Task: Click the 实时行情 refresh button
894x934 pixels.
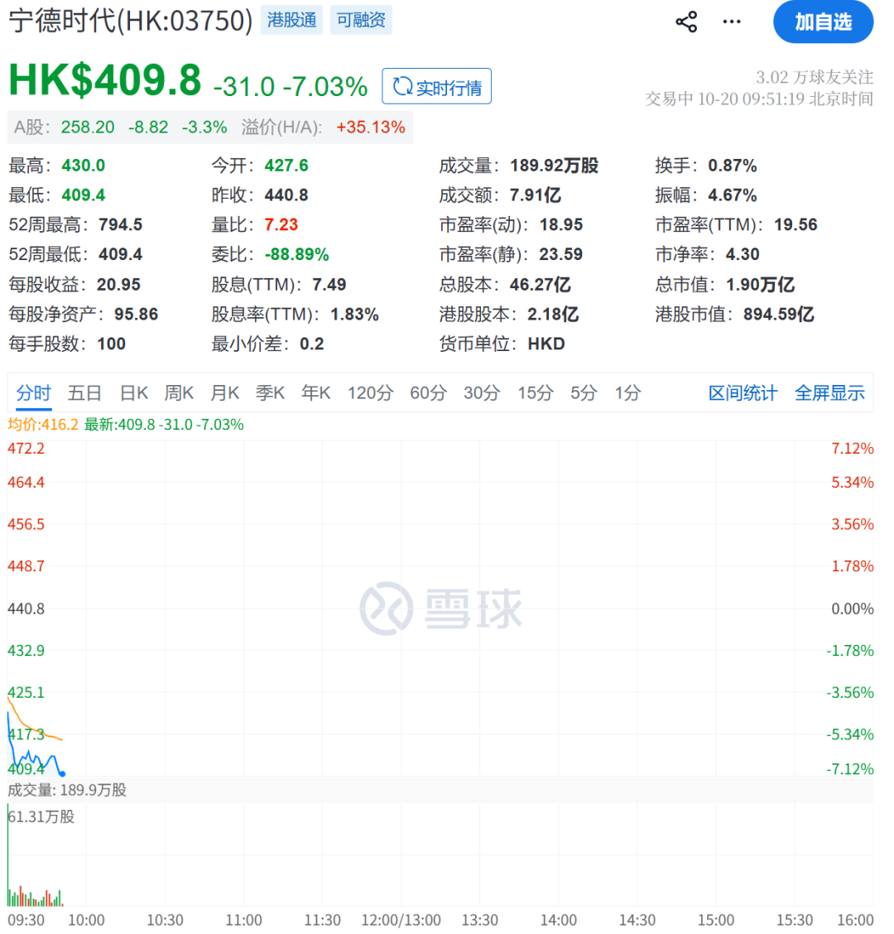Action: click(436, 86)
